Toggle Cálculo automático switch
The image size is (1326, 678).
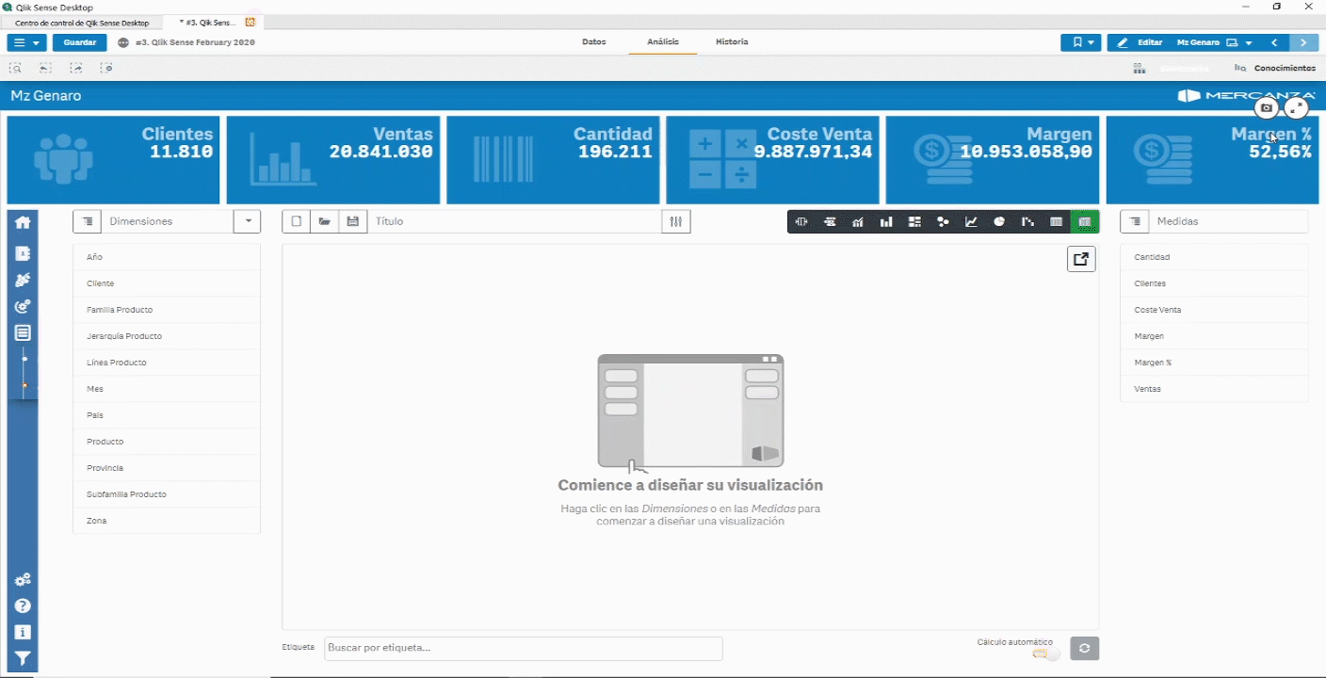[1043, 654]
